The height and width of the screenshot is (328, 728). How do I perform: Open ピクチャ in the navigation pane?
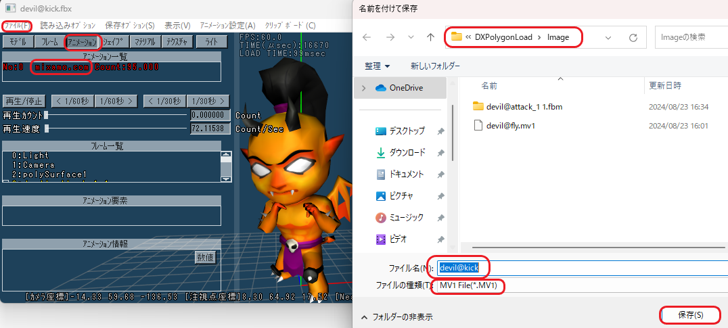402,195
